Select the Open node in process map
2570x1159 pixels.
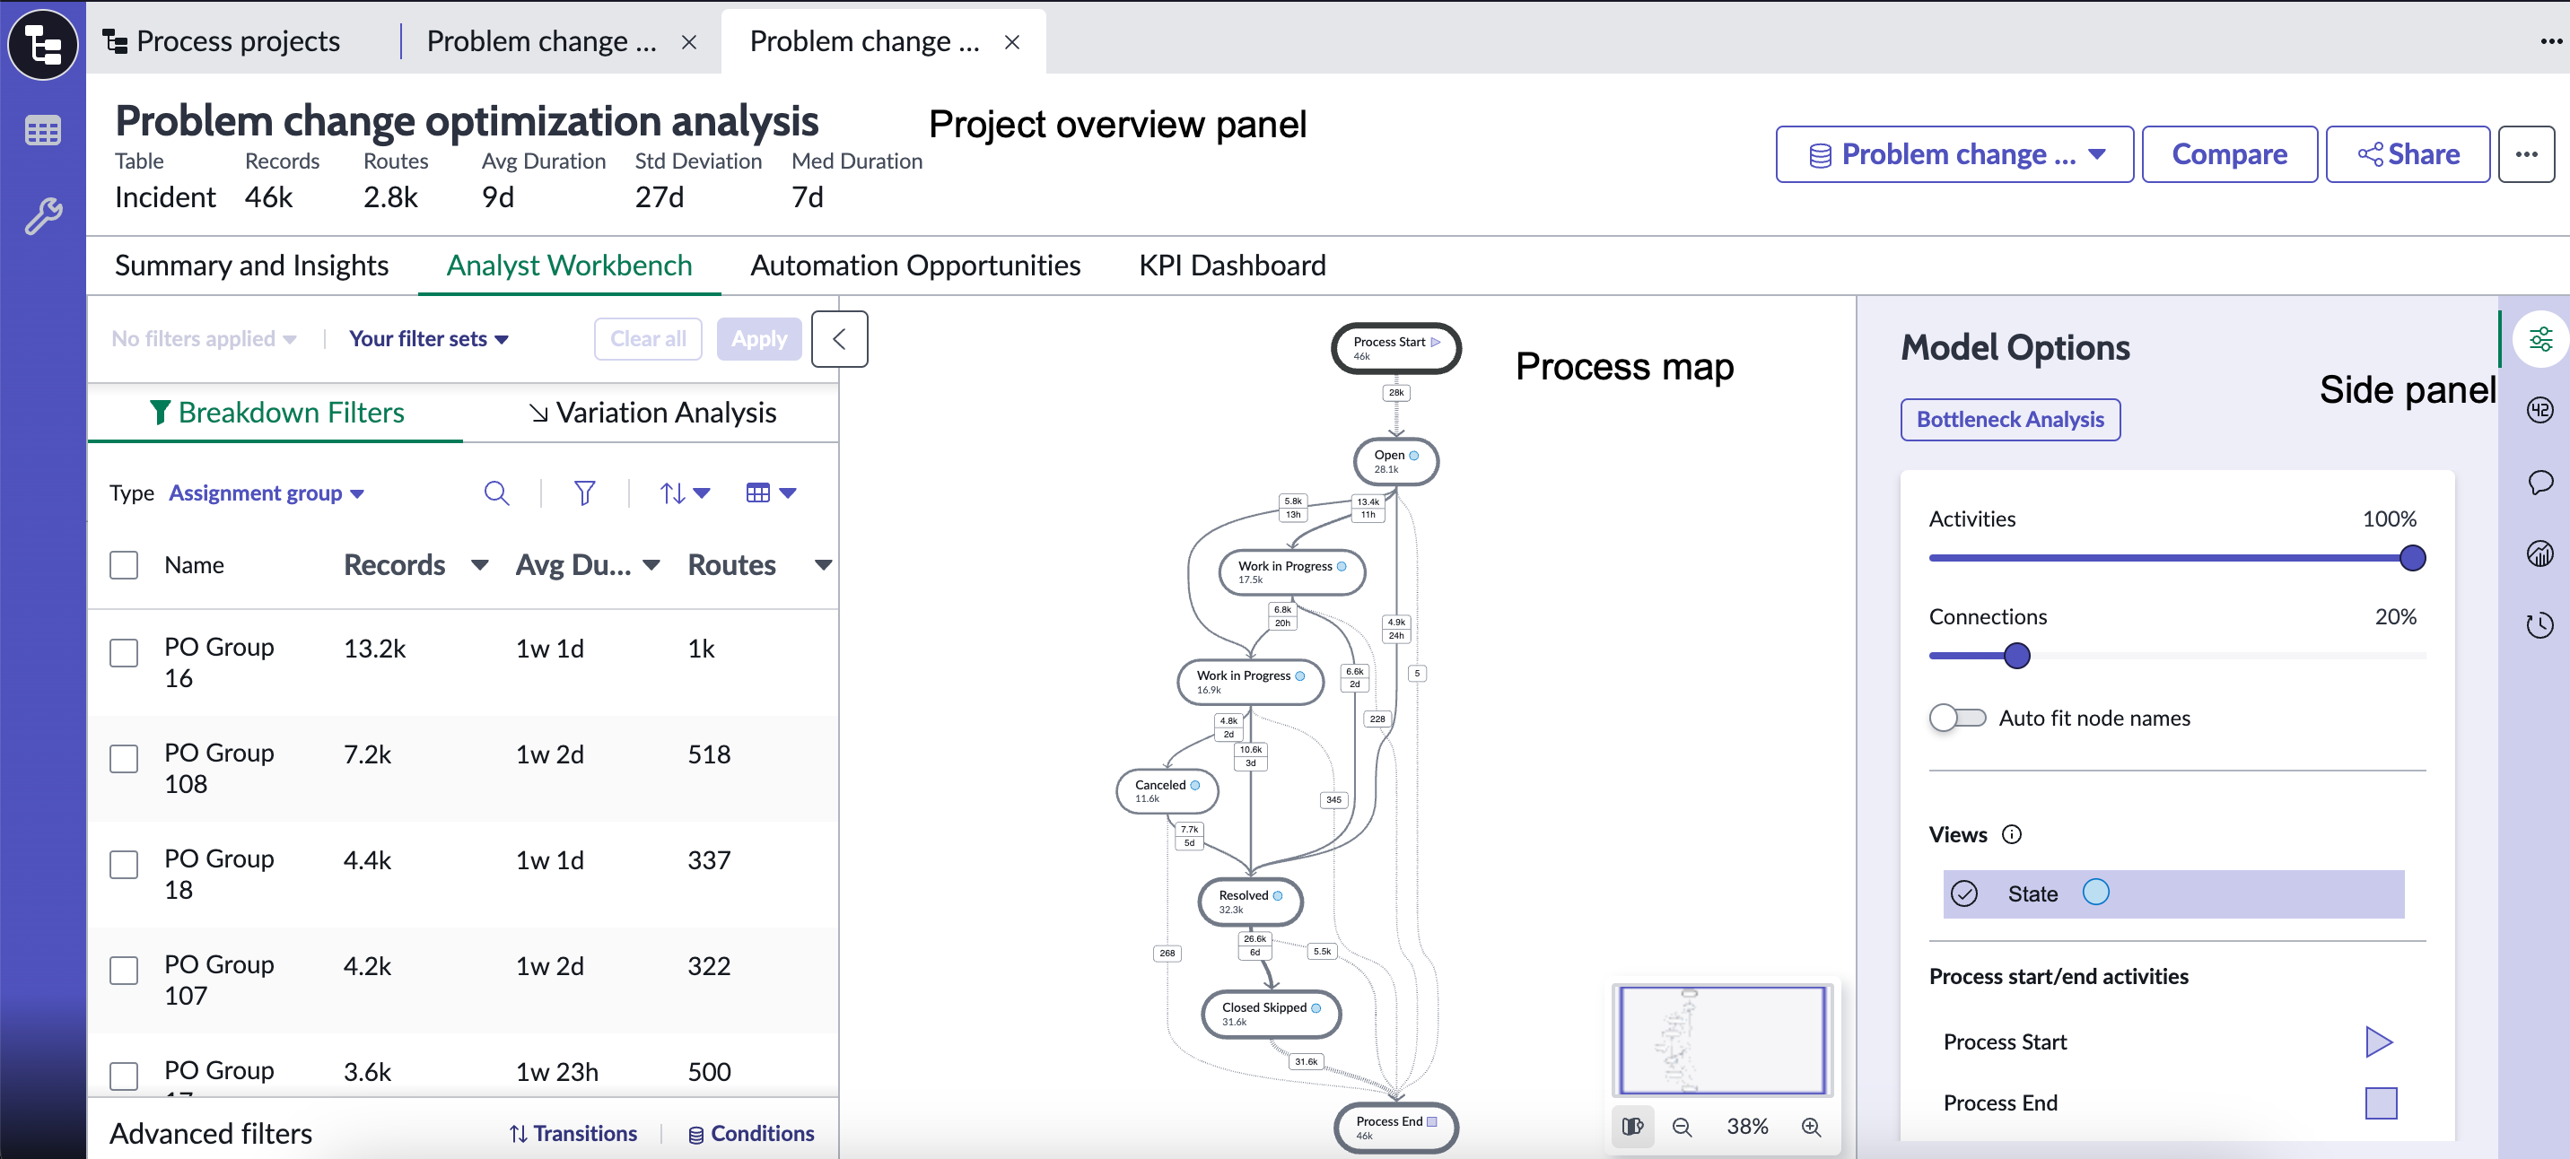pos(1395,462)
